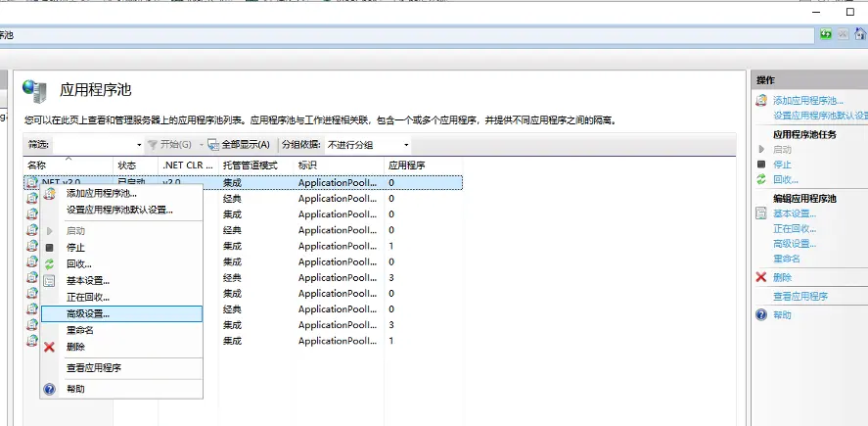This screenshot has width=868, height=426.
Task: Click 查看应用程序 link in 操作 pane
Action: click(800, 297)
